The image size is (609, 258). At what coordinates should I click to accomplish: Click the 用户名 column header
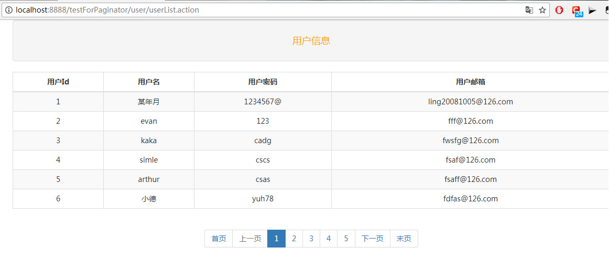tap(149, 82)
